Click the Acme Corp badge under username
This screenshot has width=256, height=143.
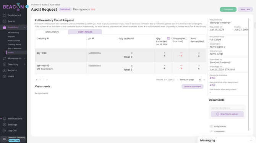tap(14, 141)
